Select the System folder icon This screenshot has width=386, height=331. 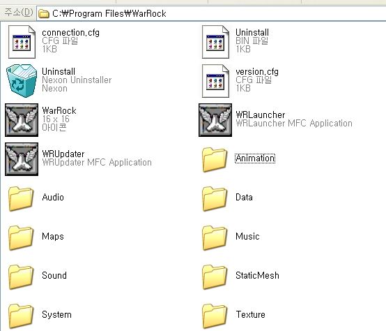21,316
